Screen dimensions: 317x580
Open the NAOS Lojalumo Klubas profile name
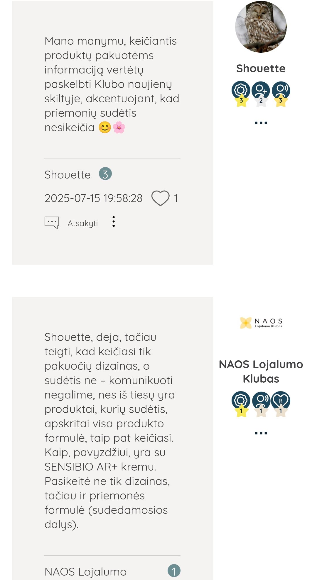click(261, 371)
